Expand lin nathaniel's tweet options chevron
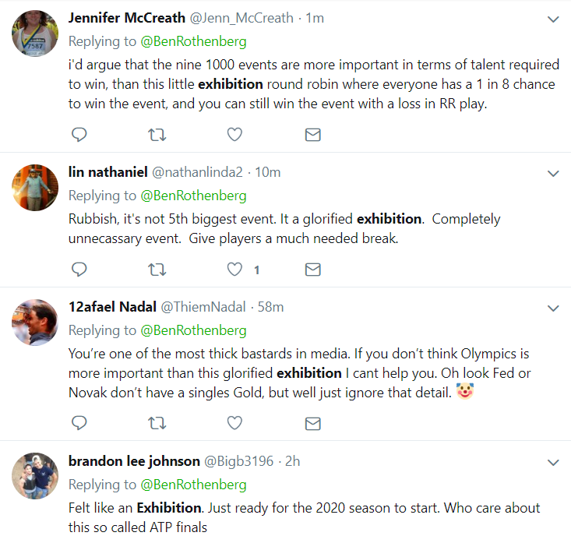 point(552,173)
